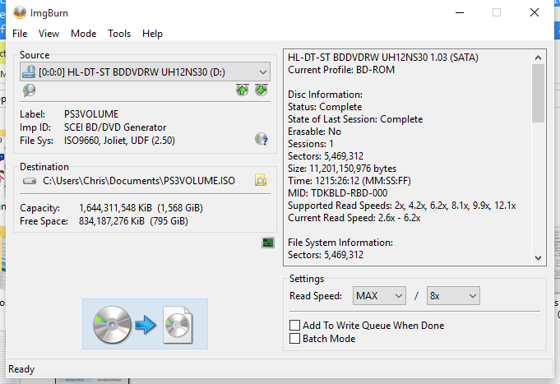Eject the disc tray with green up arrow

click(243, 90)
